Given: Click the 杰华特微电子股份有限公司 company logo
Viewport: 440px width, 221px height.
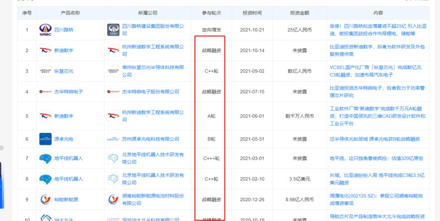Looking at the screenshot, I should [x=113, y=92].
